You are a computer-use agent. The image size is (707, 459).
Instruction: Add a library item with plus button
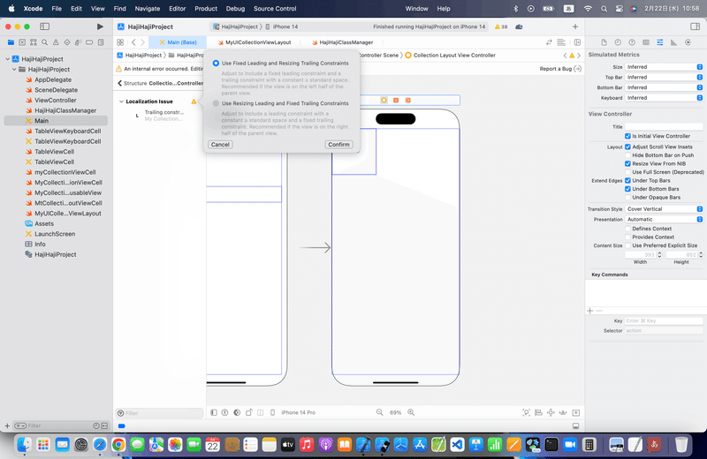click(x=575, y=26)
